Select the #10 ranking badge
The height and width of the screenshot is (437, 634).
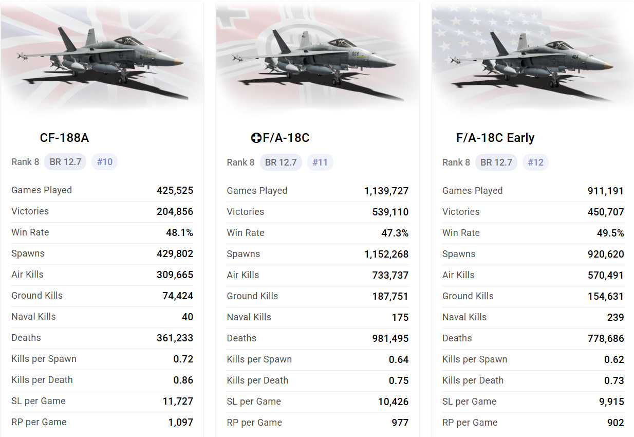[x=104, y=162]
